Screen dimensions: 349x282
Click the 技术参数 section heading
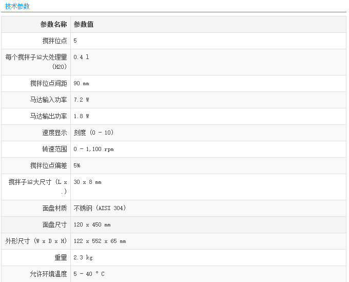pos(17,6)
